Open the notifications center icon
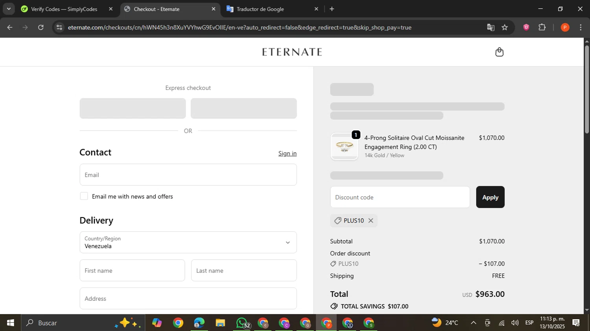This screenshot has height=331, width=590. point(576,323)
